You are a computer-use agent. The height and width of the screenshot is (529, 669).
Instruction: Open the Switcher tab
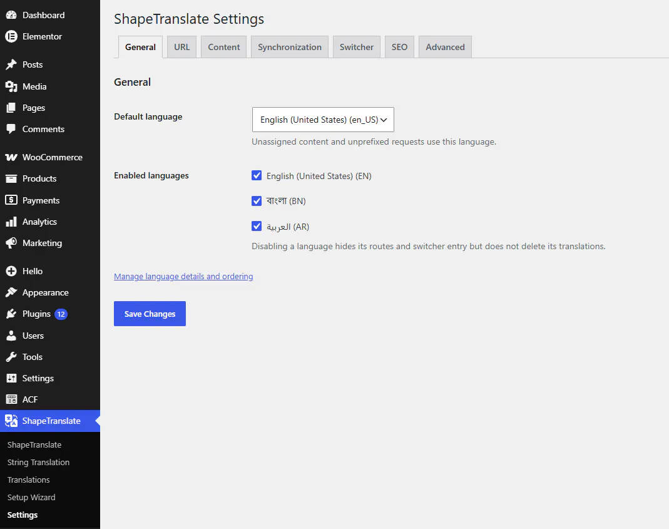coord(356,47)
